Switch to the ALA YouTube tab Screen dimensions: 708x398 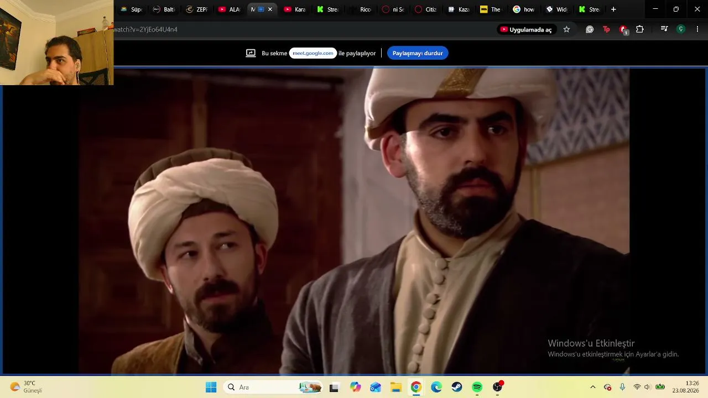[x=230, y=9]
